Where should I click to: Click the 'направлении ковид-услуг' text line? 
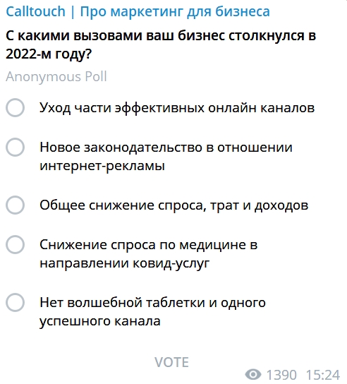[x=125, y=263]
